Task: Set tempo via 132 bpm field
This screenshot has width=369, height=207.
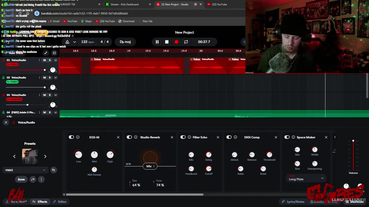Action: coord(87,42)
